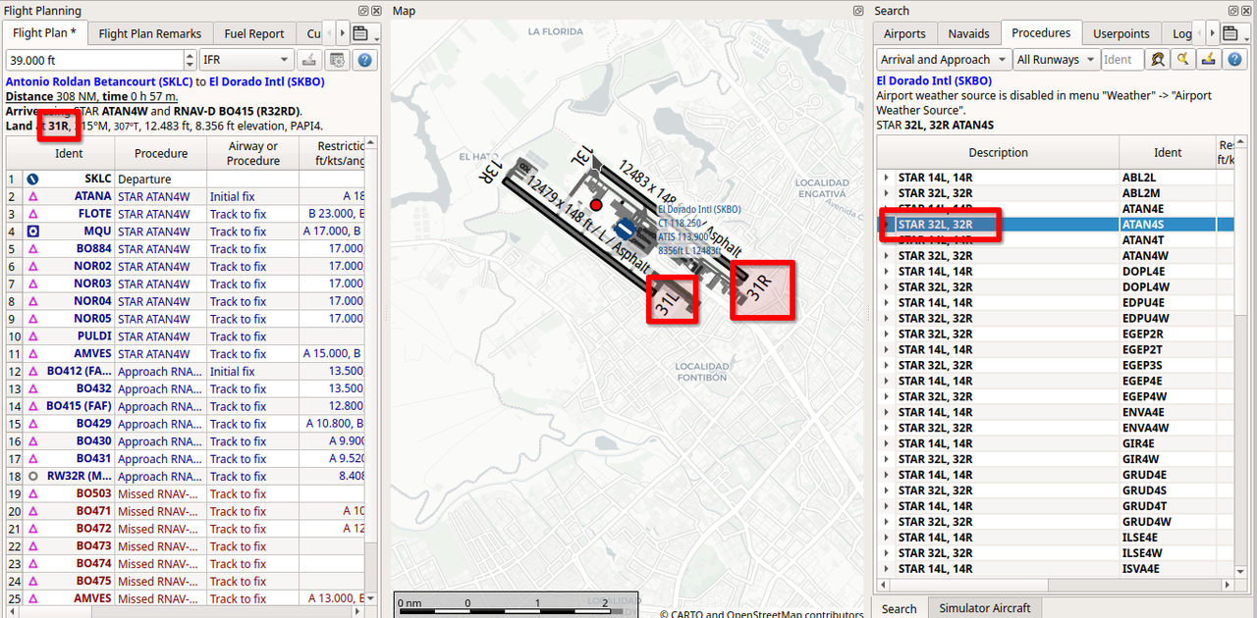Select the BO415 (FAF) row
Screen dimensions: 1257x618
[x=186, y=406]
